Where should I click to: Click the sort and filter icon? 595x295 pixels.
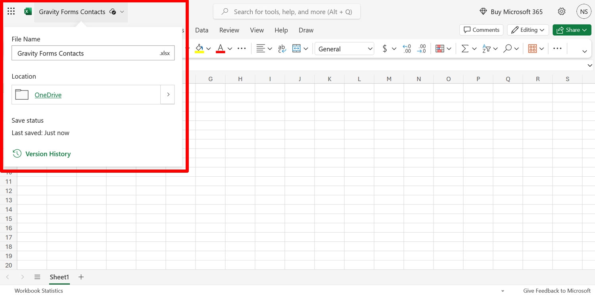coord(487,48)
